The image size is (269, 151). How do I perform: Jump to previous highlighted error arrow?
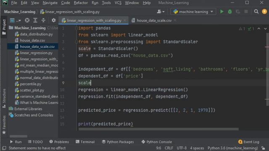point(259,29)
